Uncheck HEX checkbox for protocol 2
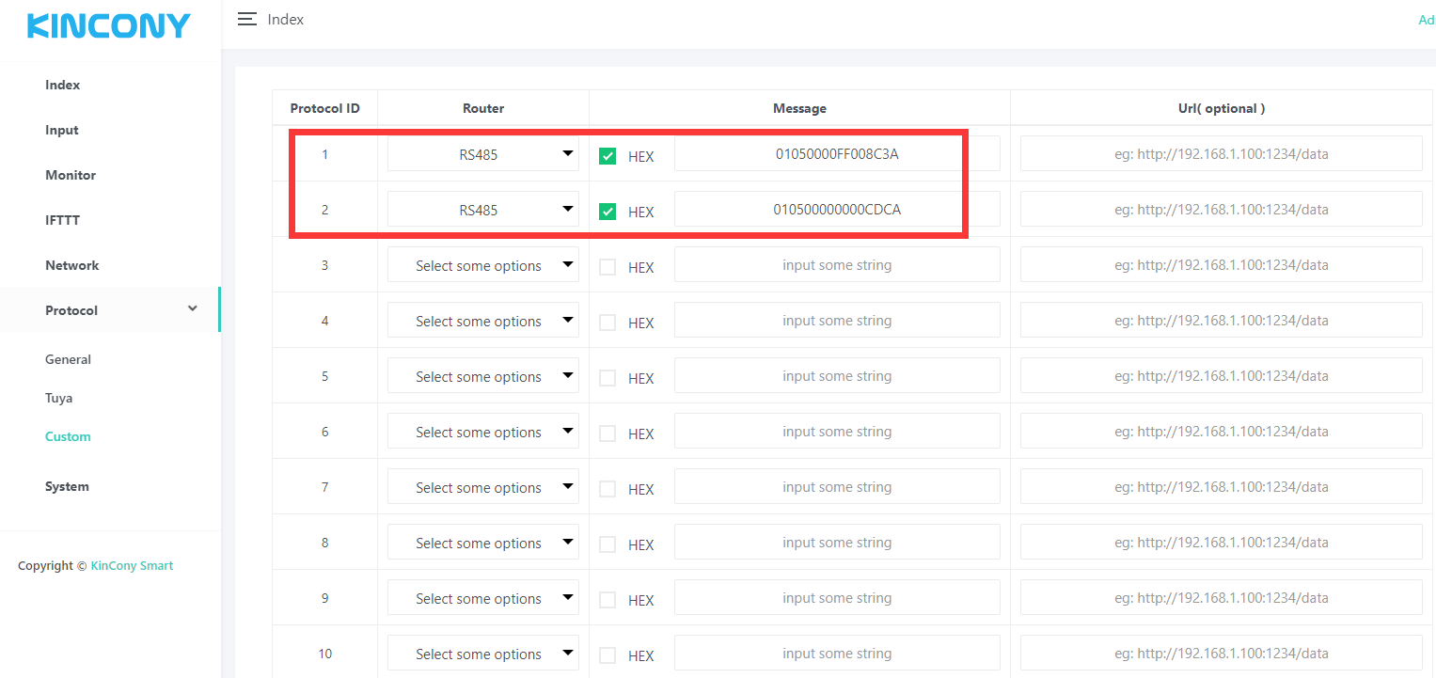The width and height of the screenshot is (1436, 678). point(608,212)
